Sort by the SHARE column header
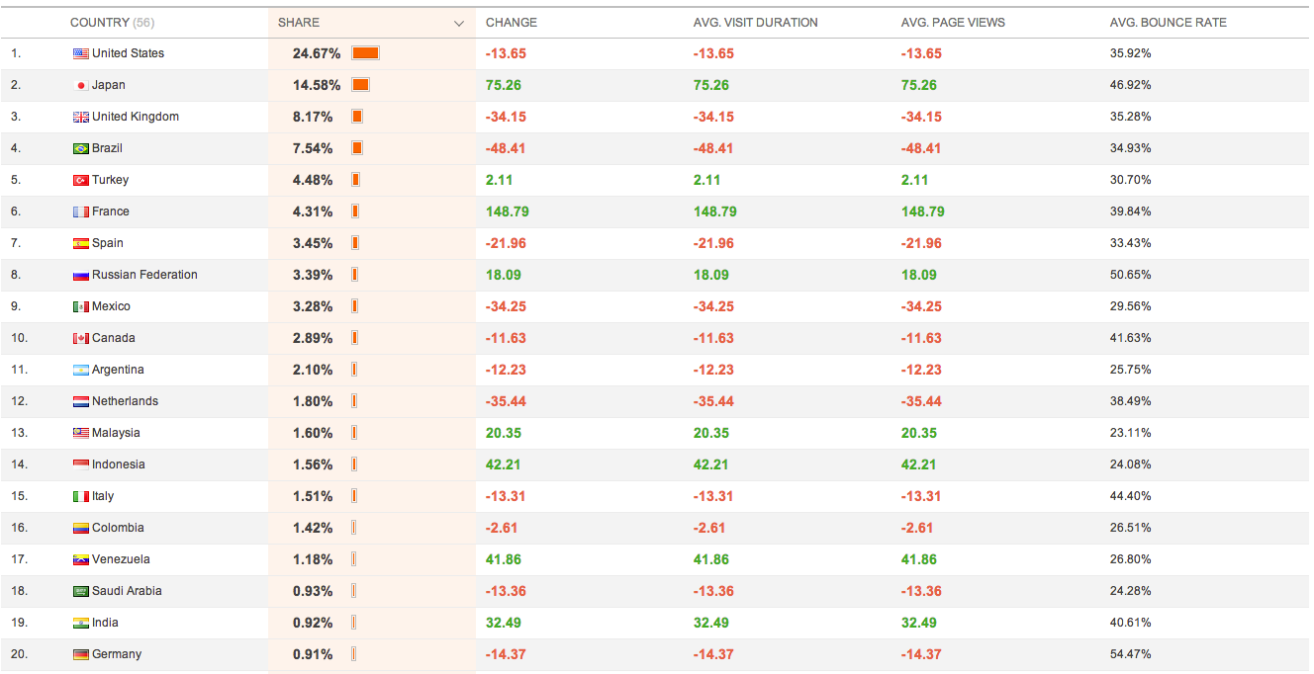This screenshot has width=1314, height=674. coord(299,22)
